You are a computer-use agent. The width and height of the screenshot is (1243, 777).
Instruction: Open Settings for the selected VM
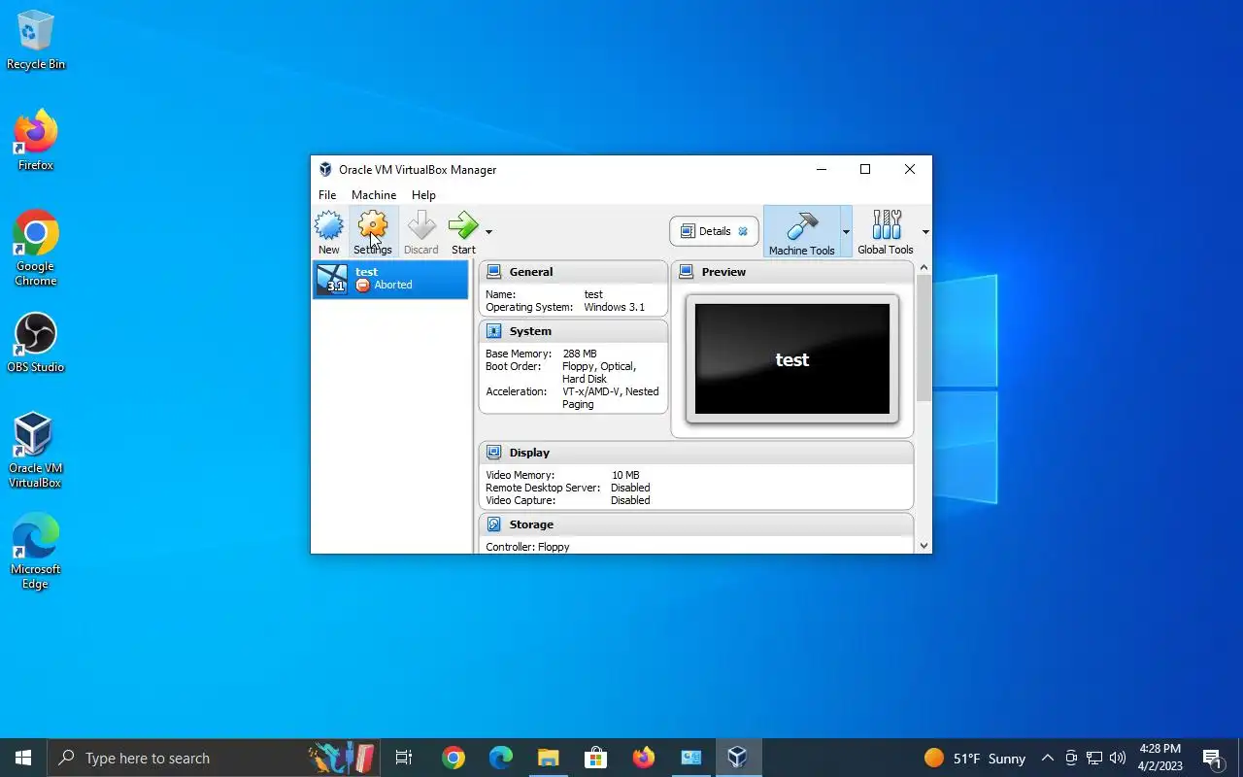pos(373,232)
